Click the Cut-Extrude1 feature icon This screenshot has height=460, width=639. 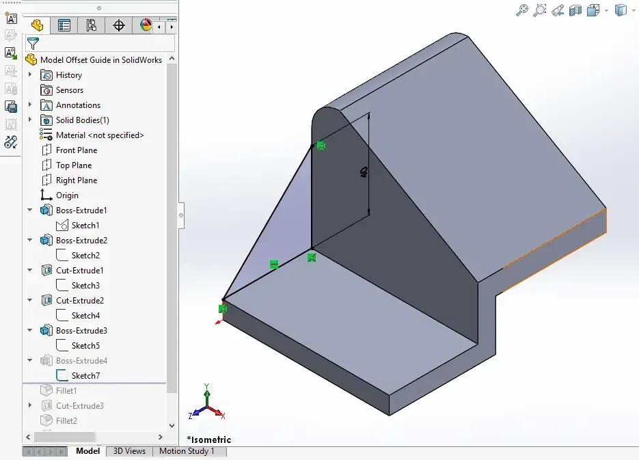[46, 270]
